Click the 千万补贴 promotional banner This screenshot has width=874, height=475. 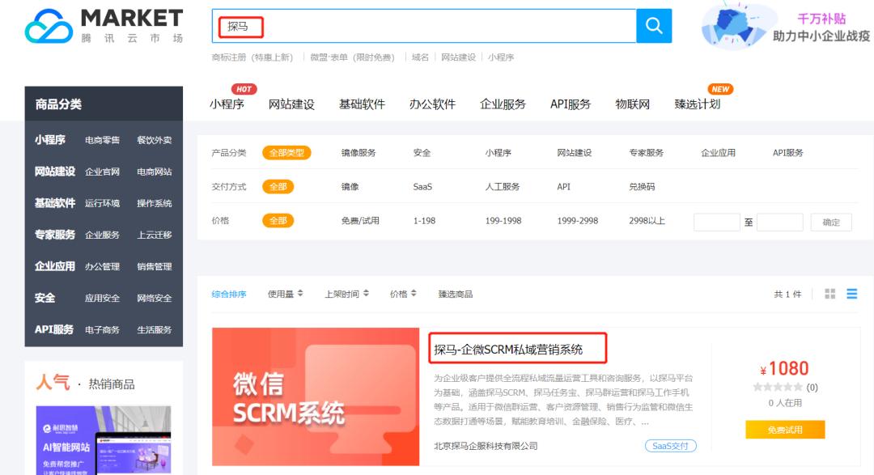pyautogui.click(x=786, y=27)
